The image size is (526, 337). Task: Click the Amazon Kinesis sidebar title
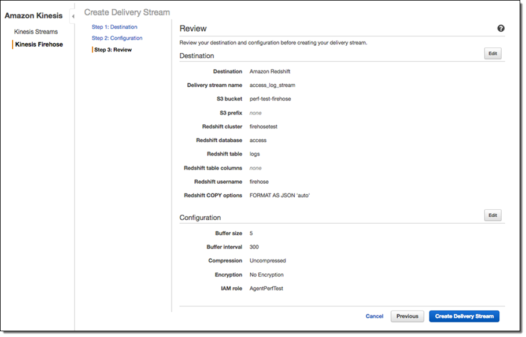[34, 16]
